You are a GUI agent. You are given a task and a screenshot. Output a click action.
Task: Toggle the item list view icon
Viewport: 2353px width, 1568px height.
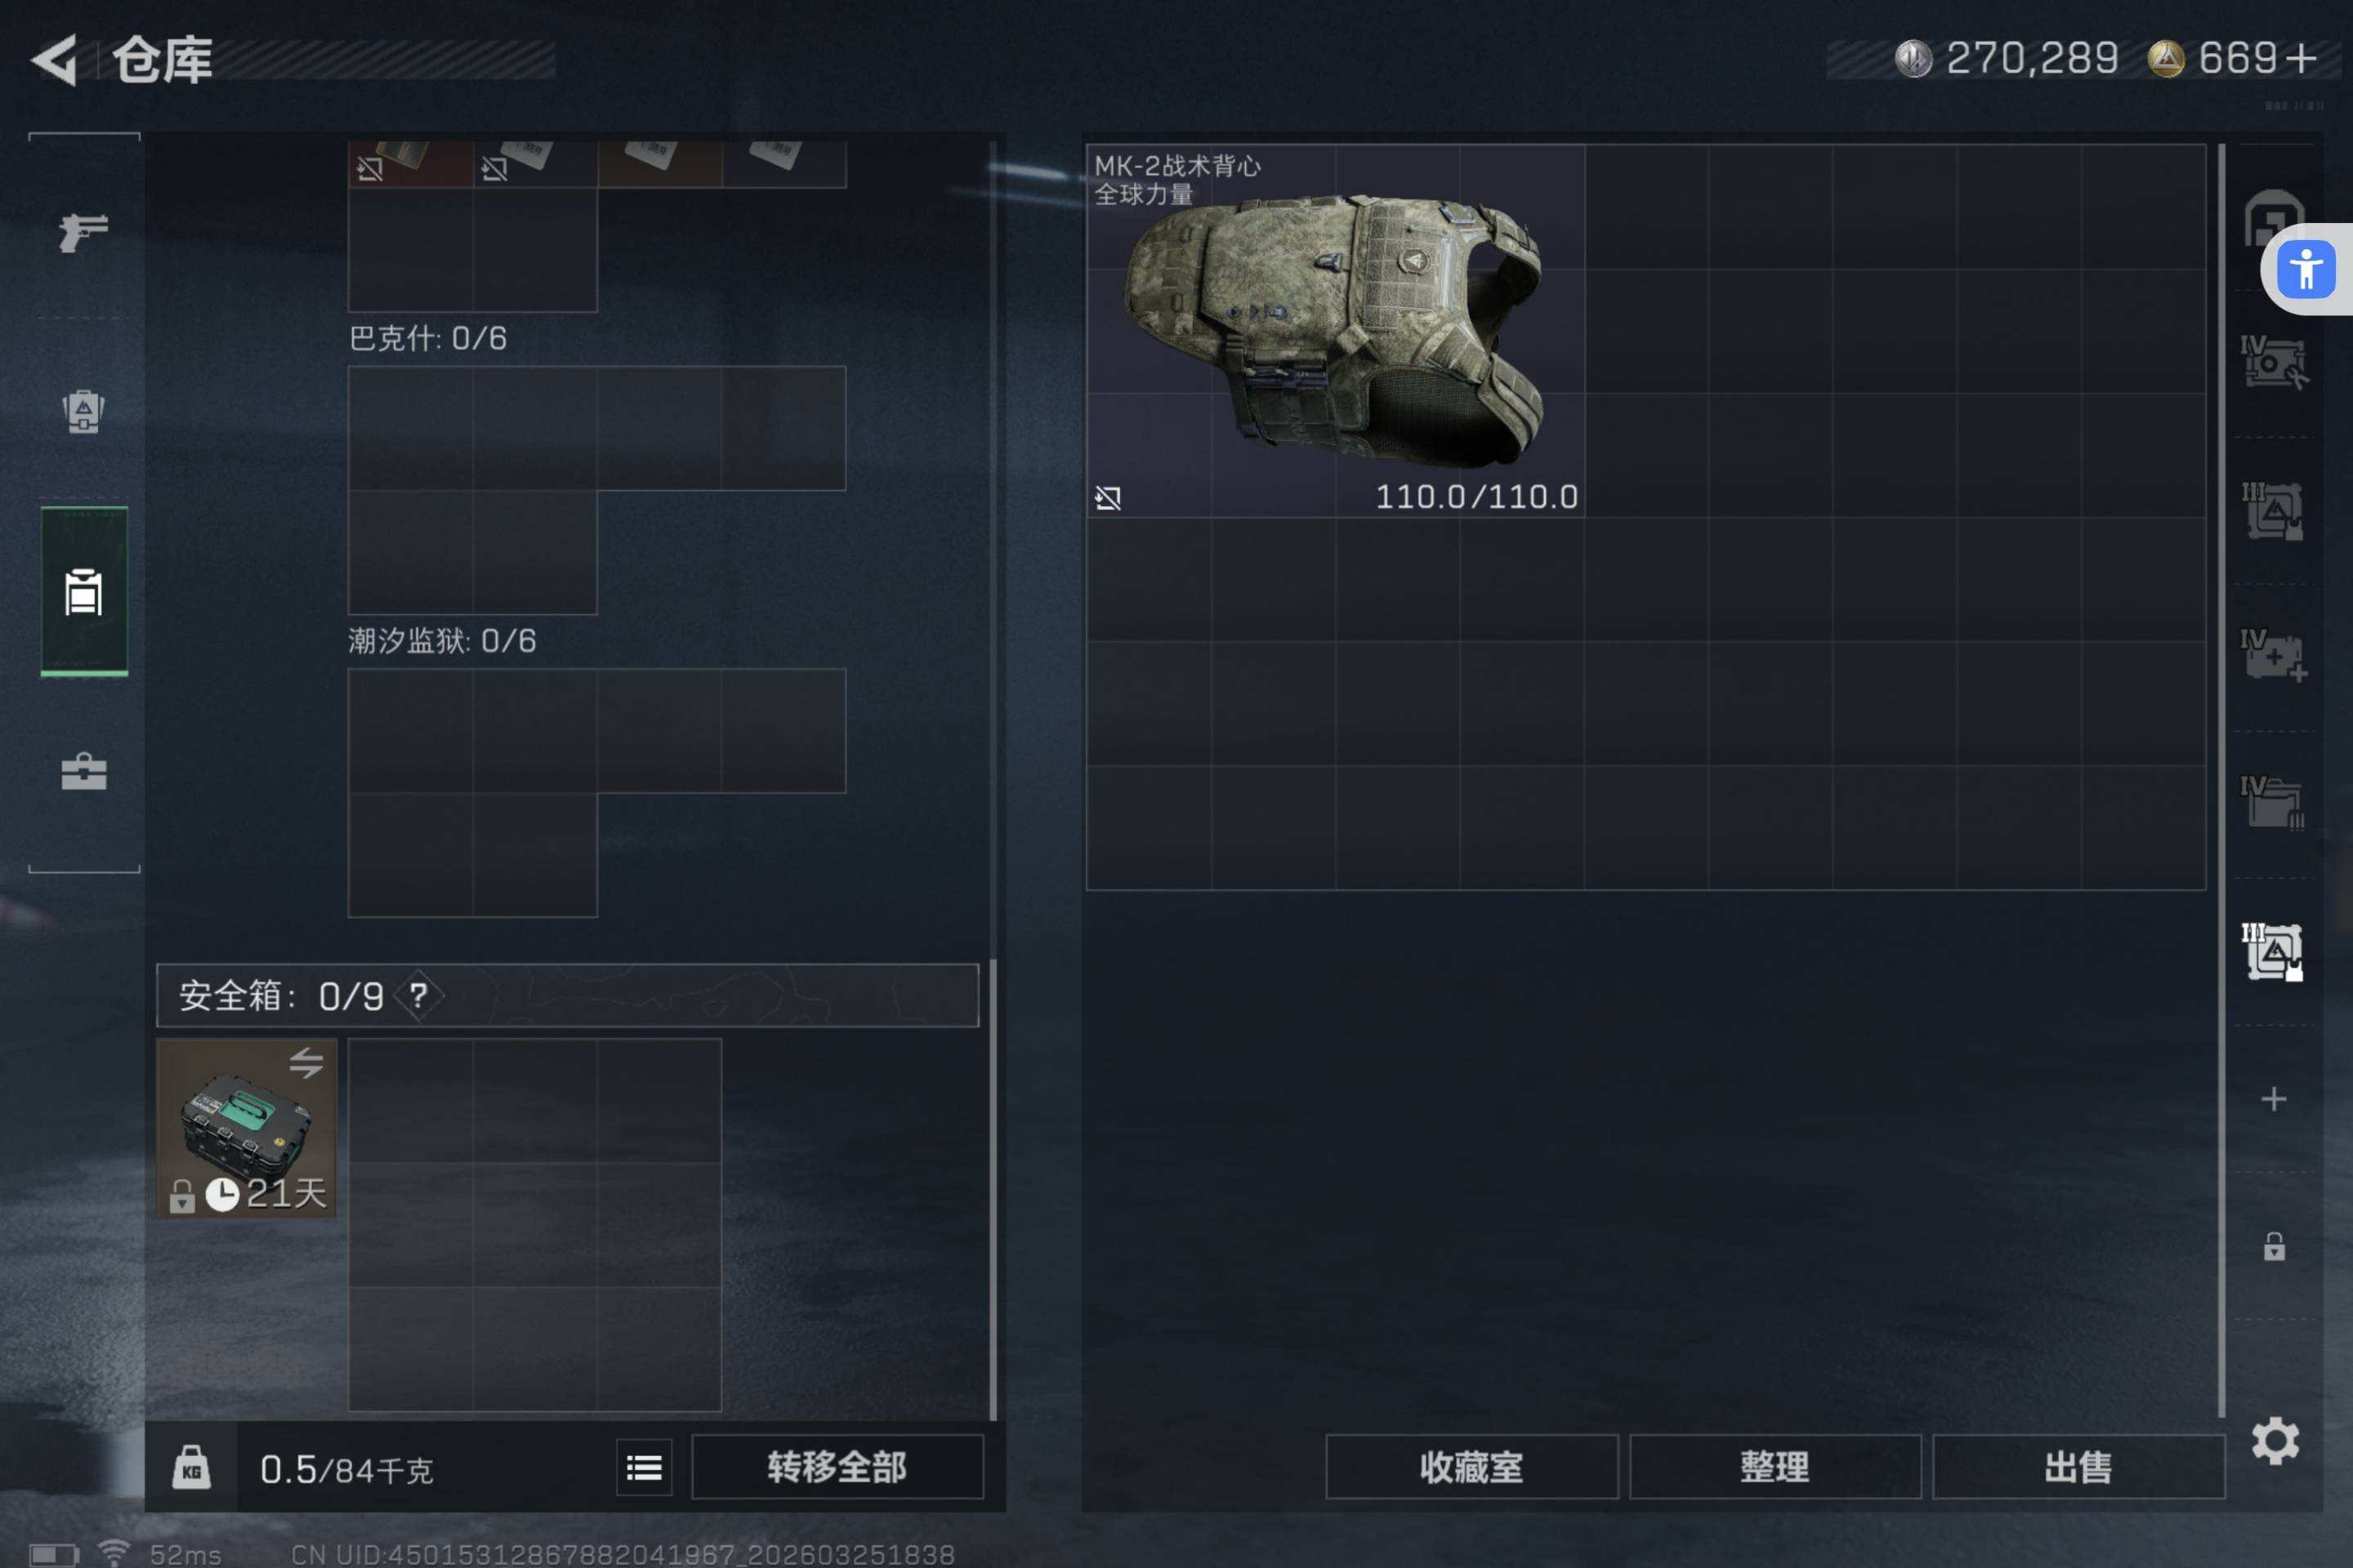pos(645,1467)
